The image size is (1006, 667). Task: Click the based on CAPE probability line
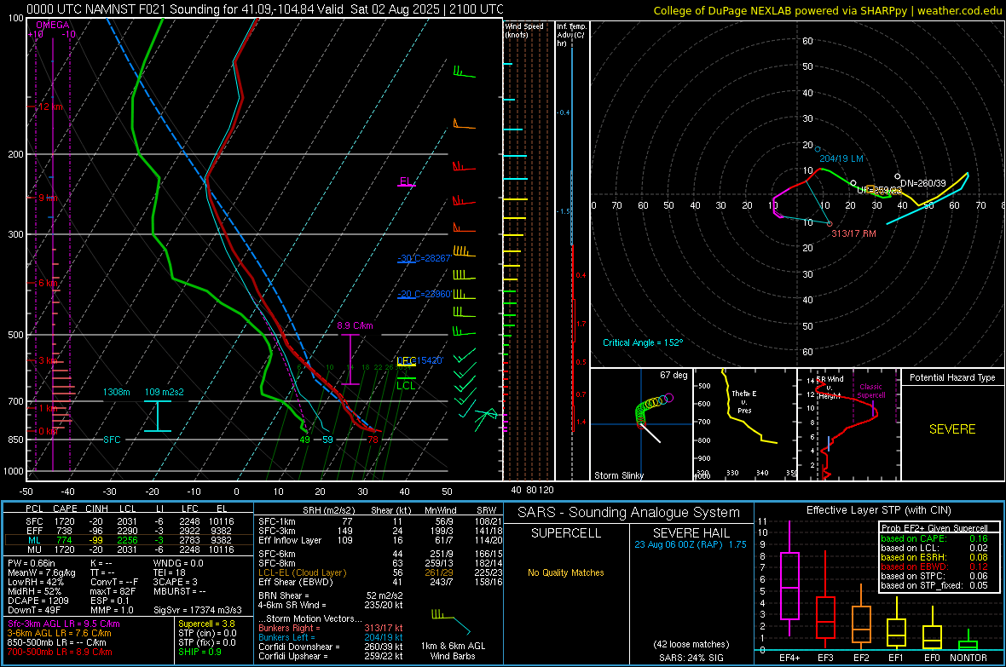(x=934, y=538)
